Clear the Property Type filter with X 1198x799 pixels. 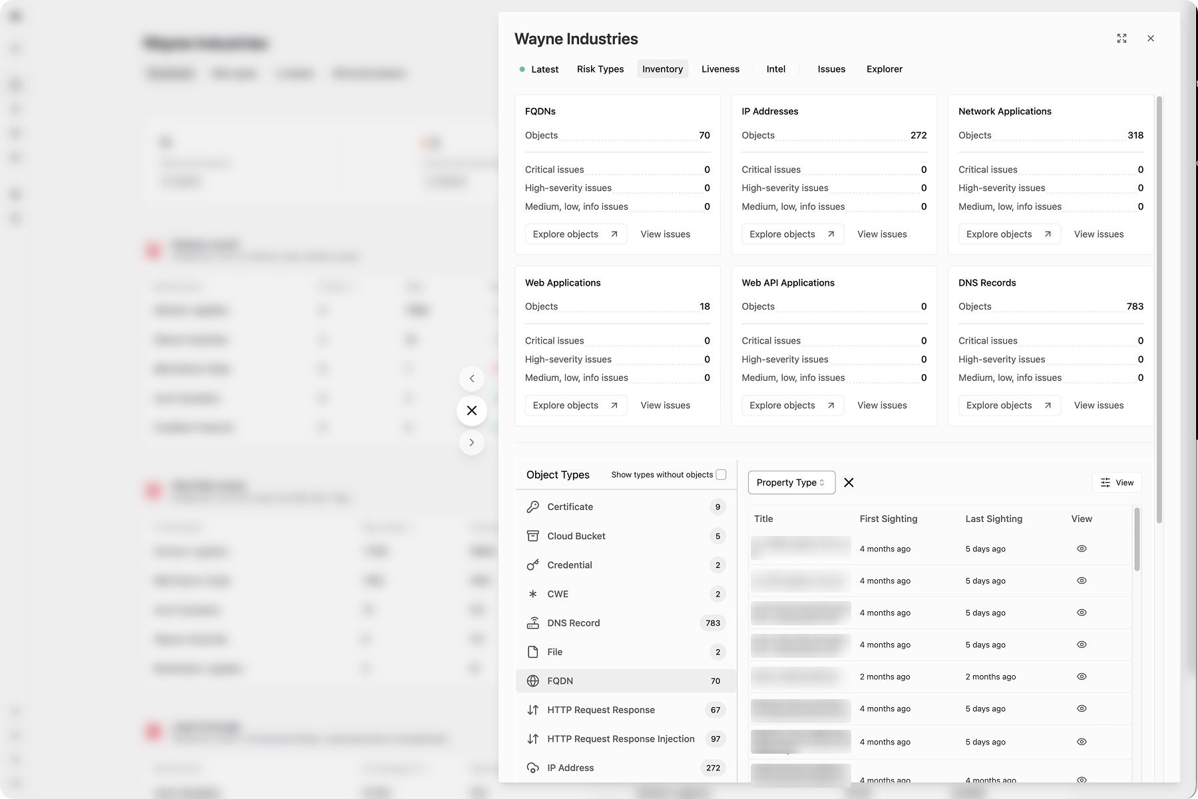click(x=849, y=483)
